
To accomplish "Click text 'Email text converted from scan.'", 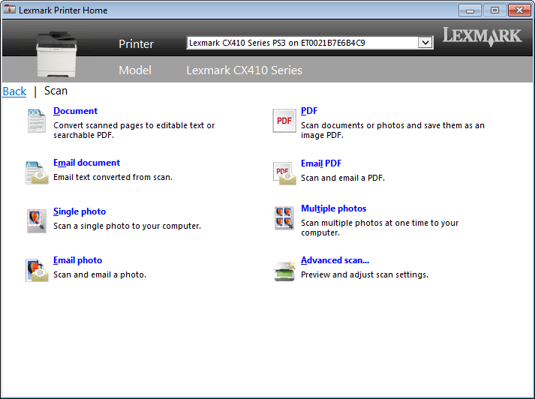I will [x=113, y=177].
